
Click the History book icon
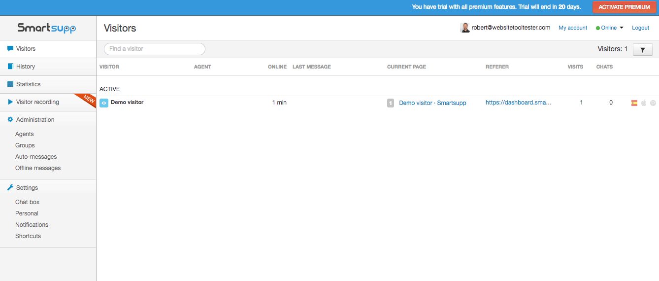point(10,67)
